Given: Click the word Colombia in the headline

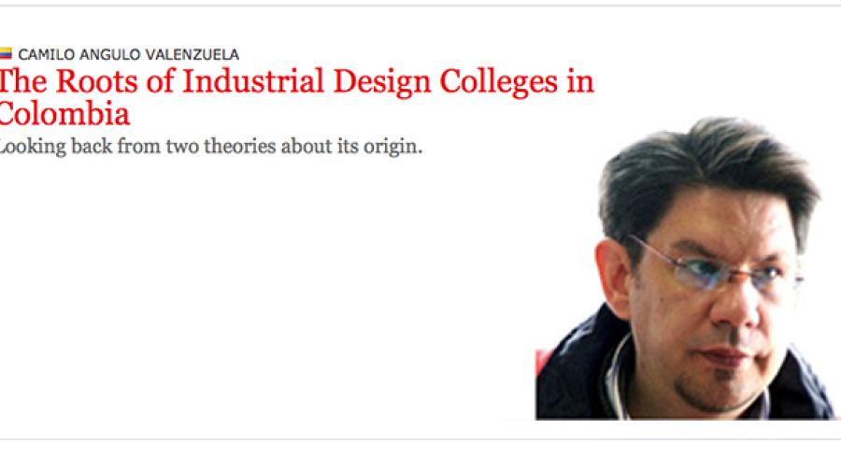Looking at the screenshot, I should click(64, 113).
